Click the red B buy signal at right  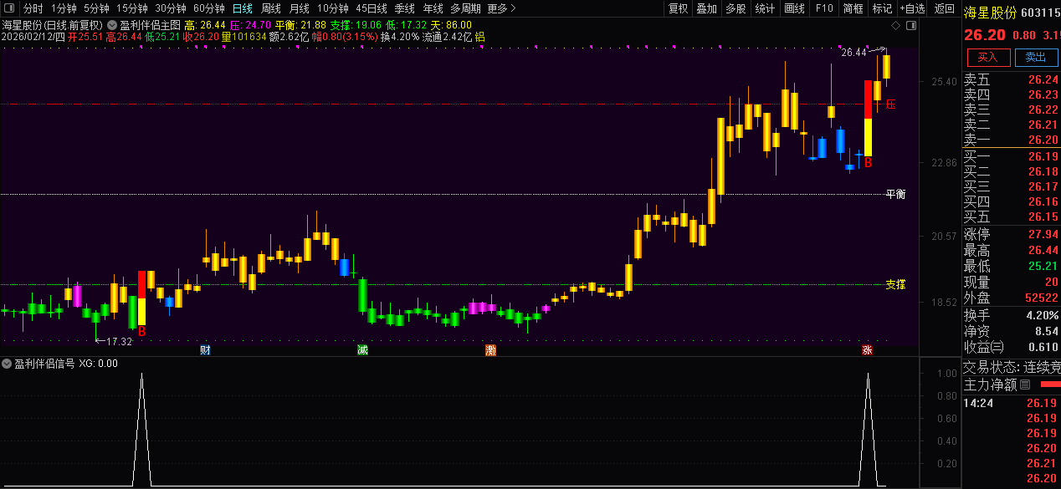click(x=869, y=162)
